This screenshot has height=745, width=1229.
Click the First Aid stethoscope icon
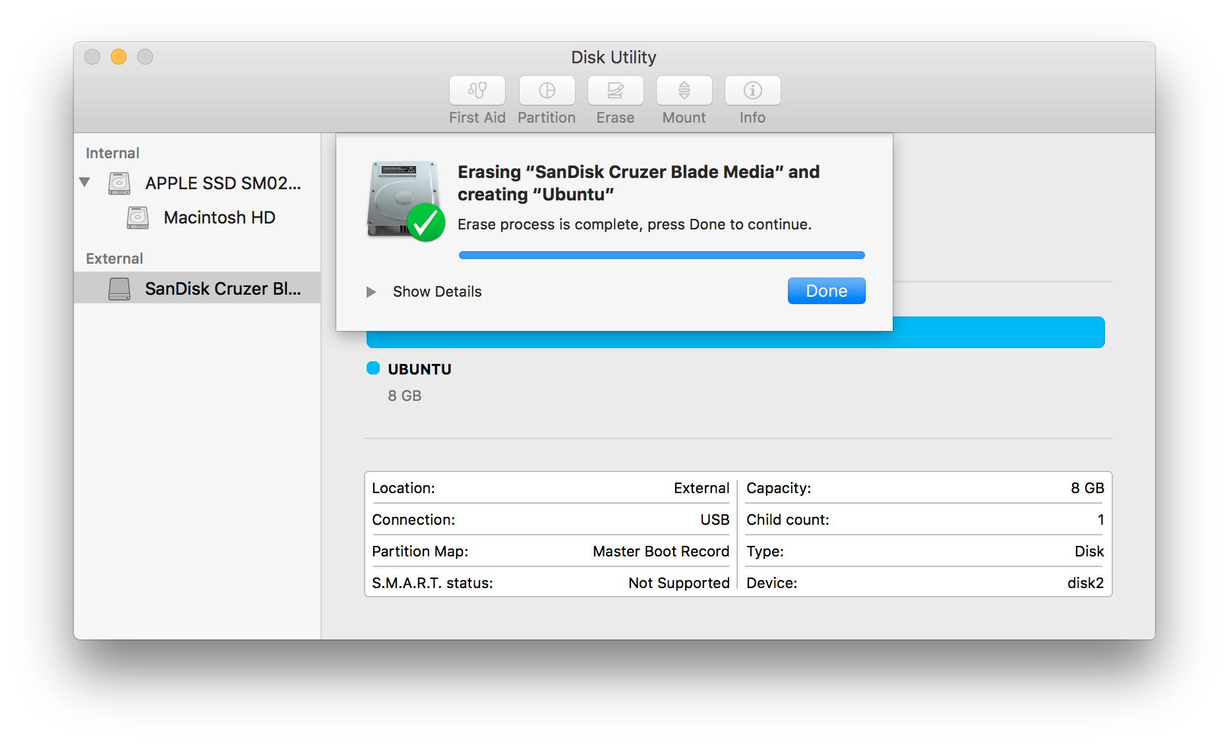[477, 90]
